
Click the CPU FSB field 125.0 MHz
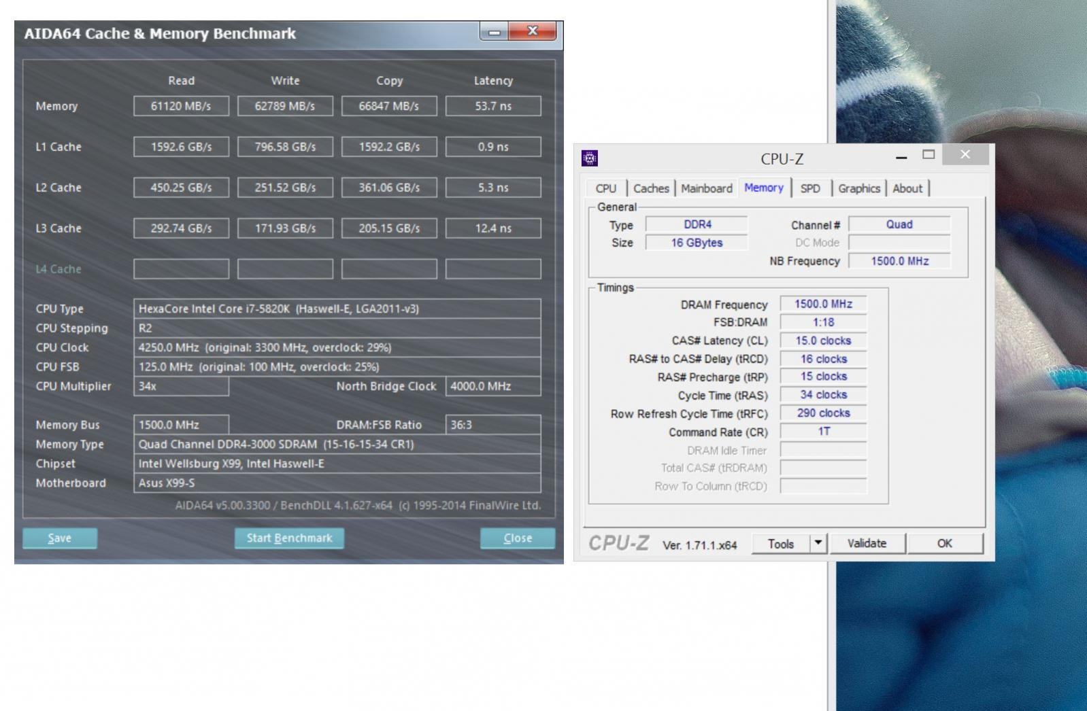337,366
